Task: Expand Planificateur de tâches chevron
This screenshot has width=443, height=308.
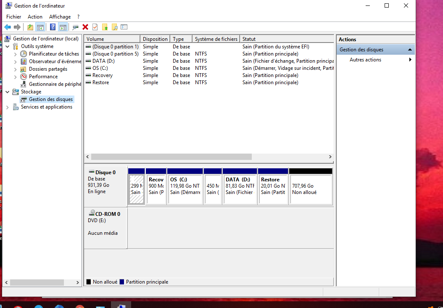Action: pos(16,54)
